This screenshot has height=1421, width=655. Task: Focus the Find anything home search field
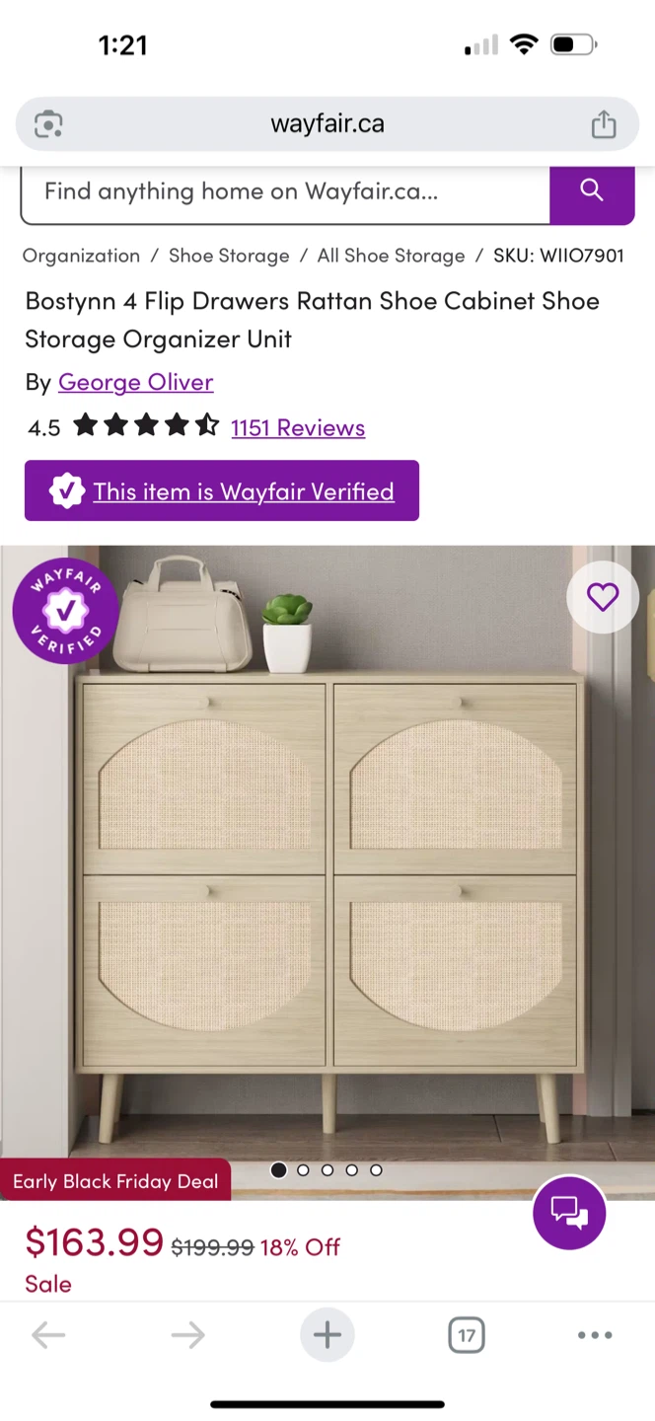click(285, 191)
